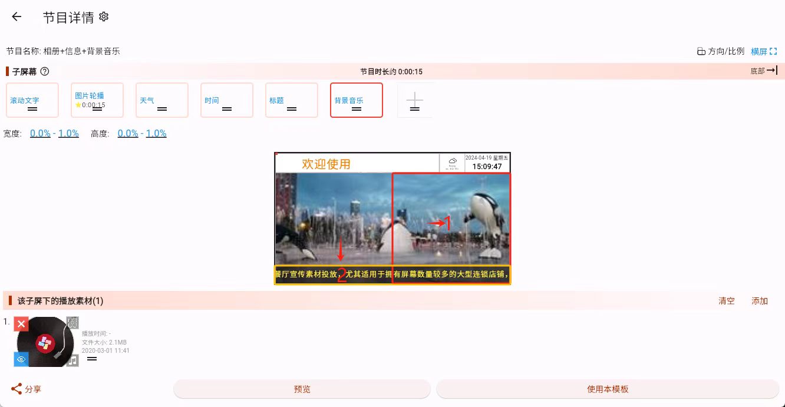Viewport: 785px width, 407px height.
Task: Toggle 横屏 landscape orientation
Action: click(x=764, y=51)
